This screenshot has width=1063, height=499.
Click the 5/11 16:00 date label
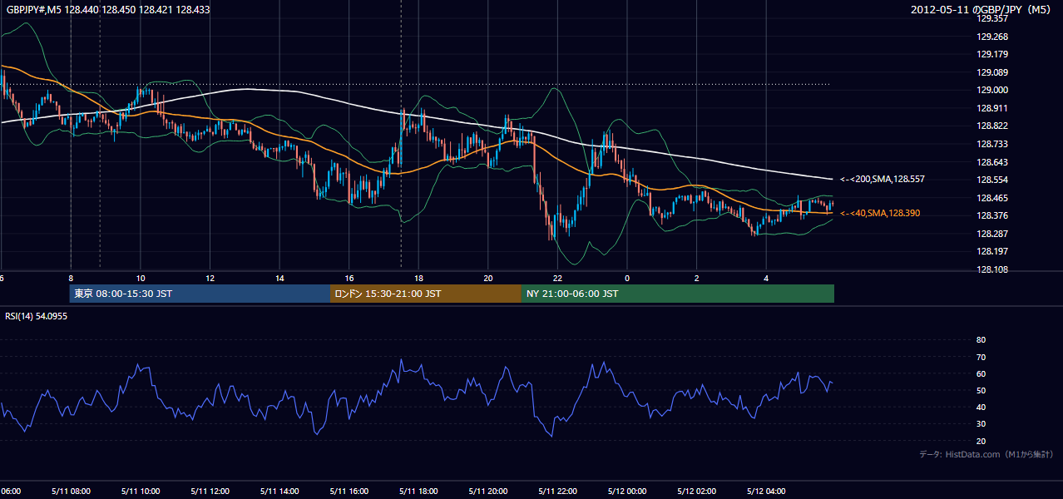pyautogui.click(x=349, y=491)
